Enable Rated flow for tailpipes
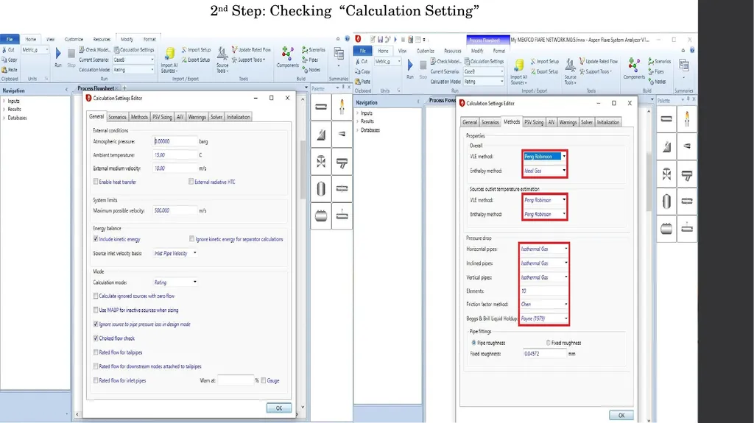 pyautogui.click(x=96, y=352)
